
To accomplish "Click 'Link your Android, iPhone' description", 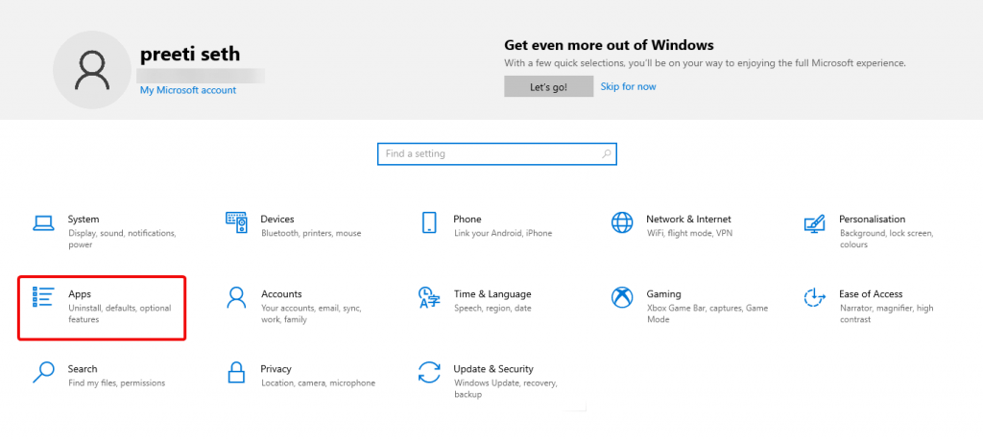I will coord(503,234).
